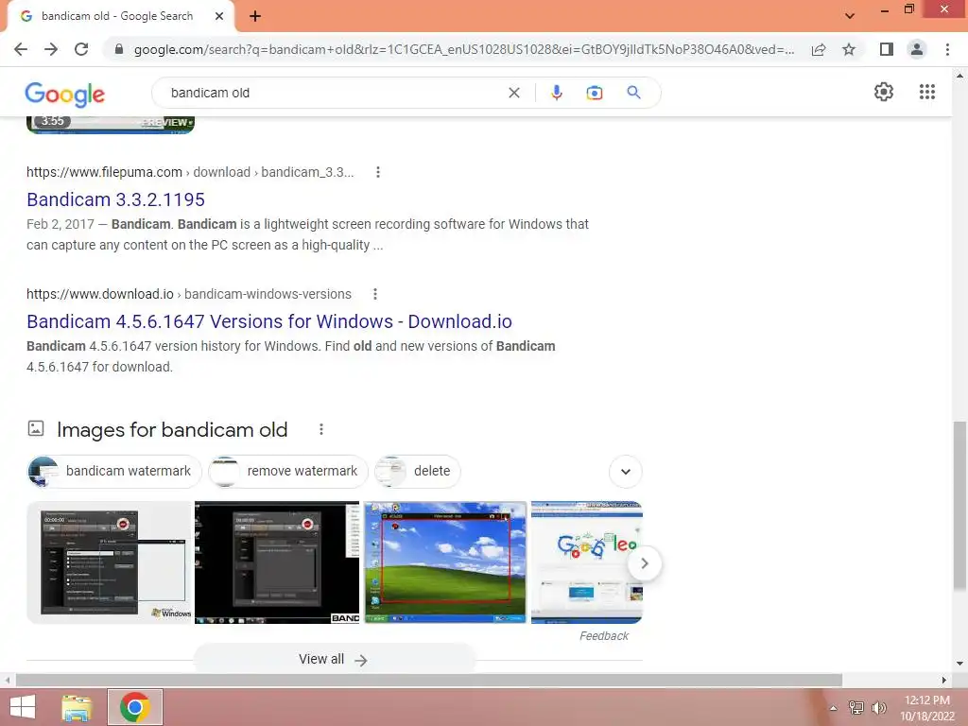The height and width of the screenshot is (726, 968).
Task: Filter images by bandicam watermark chip
Action: pyautogui.click(x=114, y=471)
